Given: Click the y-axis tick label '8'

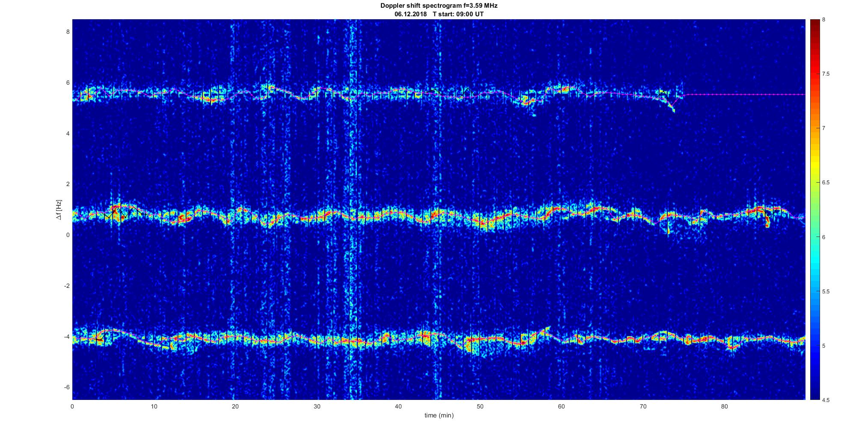Looking at the screenshot, I should (x=67, y=32).
